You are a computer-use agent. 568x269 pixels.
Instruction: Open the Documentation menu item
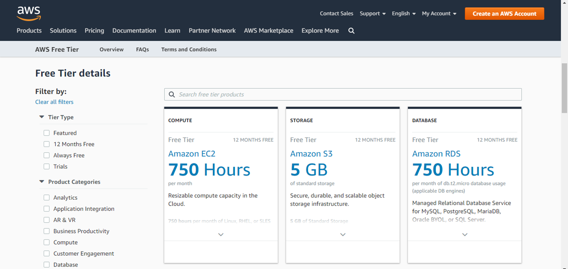tap(134, 31)
